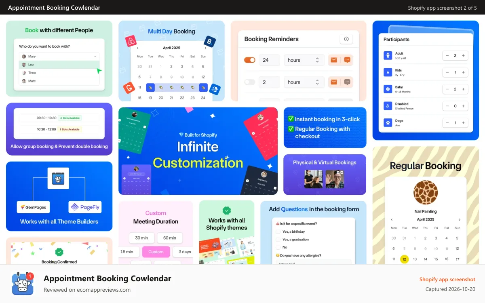Increase the Adult participant count
Image resolution: width=485 pixels, height=303 pixels.
[463, 55]
